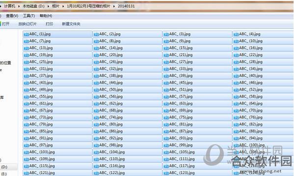Select file name ABC_ (110).jpg

[112, 159]
